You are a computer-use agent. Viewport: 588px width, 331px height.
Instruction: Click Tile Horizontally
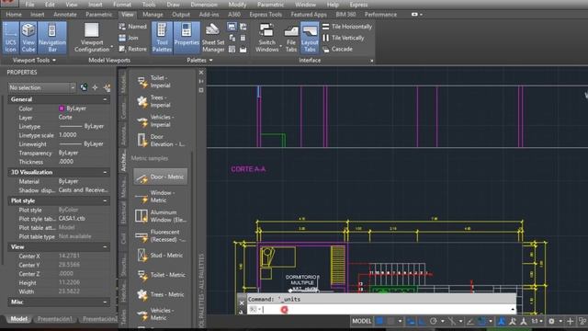347,27
